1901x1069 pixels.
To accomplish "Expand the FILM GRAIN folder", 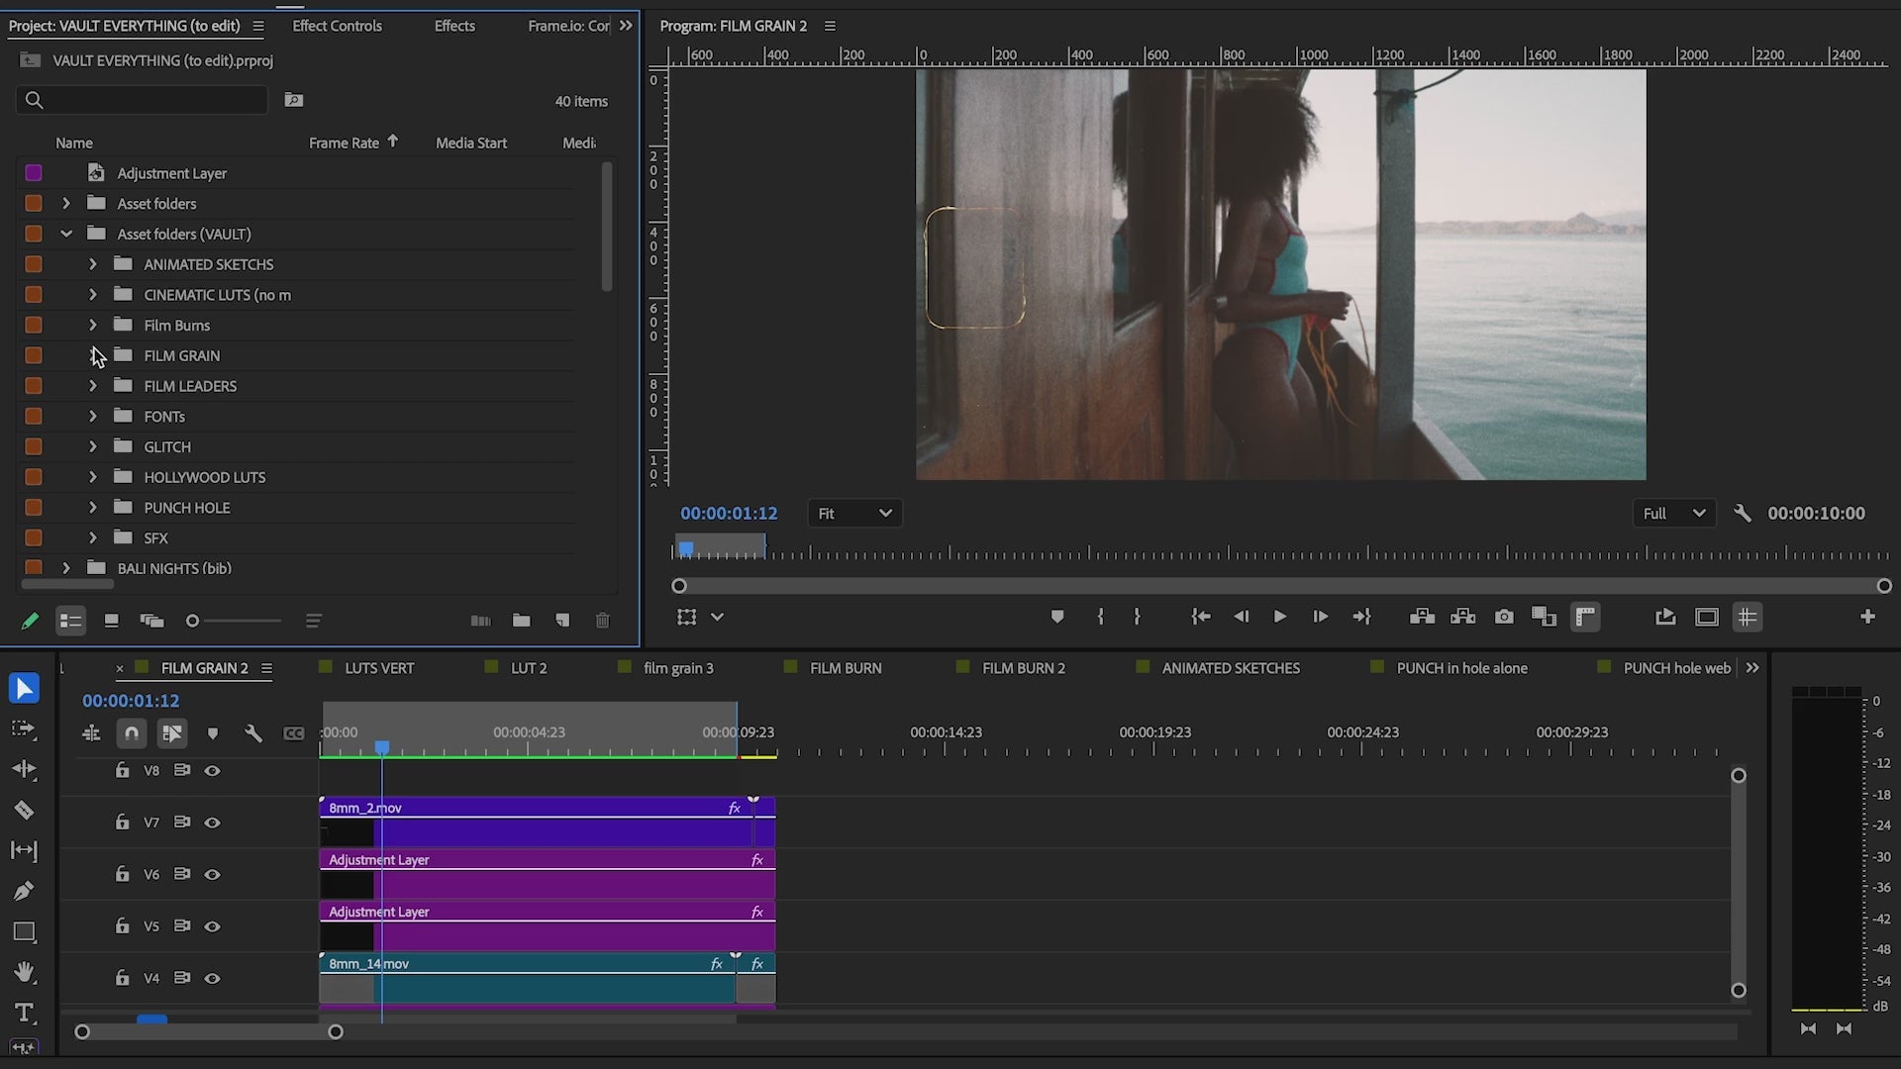I will point(92,355).
